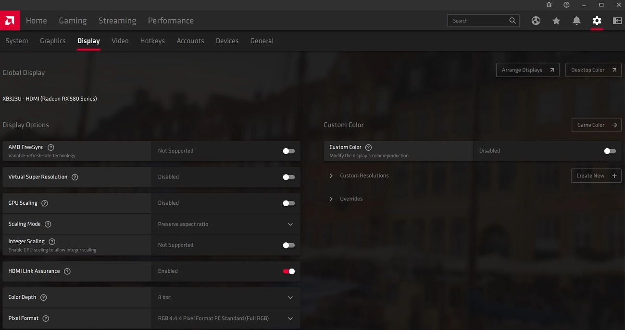Click the search magnifier icon
The width and height of the screenshot is (625, 330).
tap(512, 21)
